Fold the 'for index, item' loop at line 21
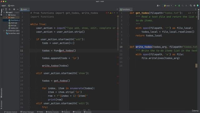This screenshot has height=113, width=200. (x=29, y=89)
